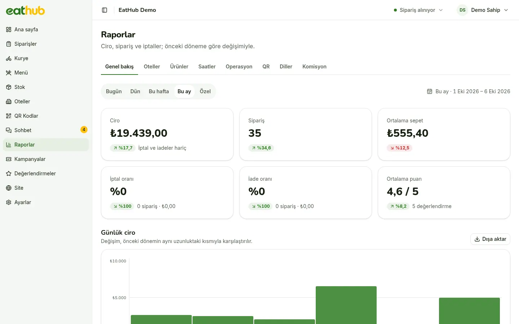
Task: Select the Bugün period option
Action: [x=114, y=91]
